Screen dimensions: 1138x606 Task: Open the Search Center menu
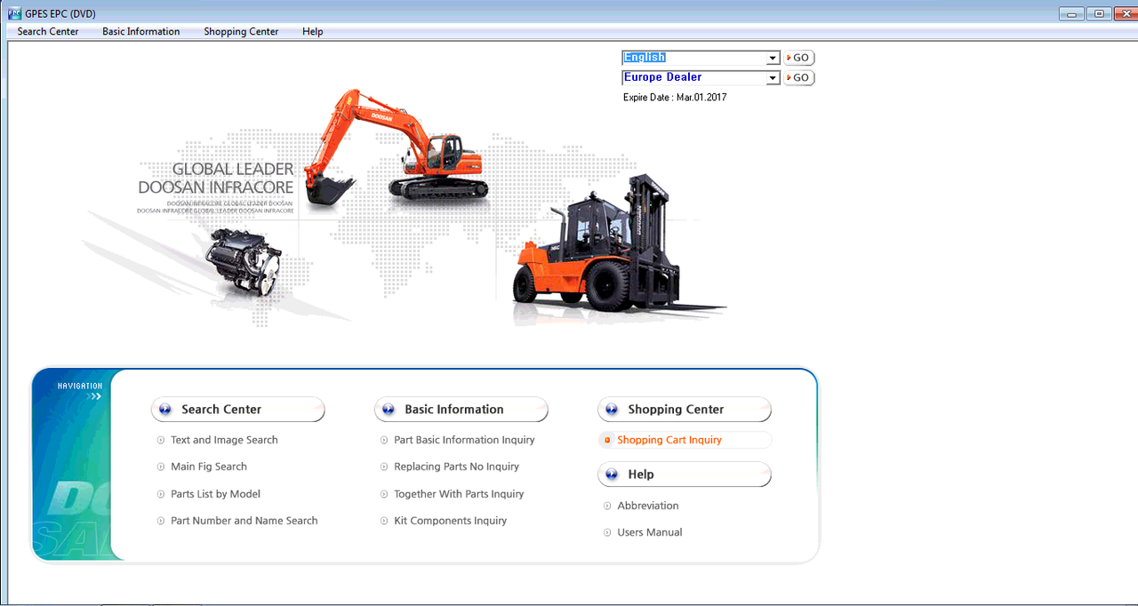pos(48,31)
